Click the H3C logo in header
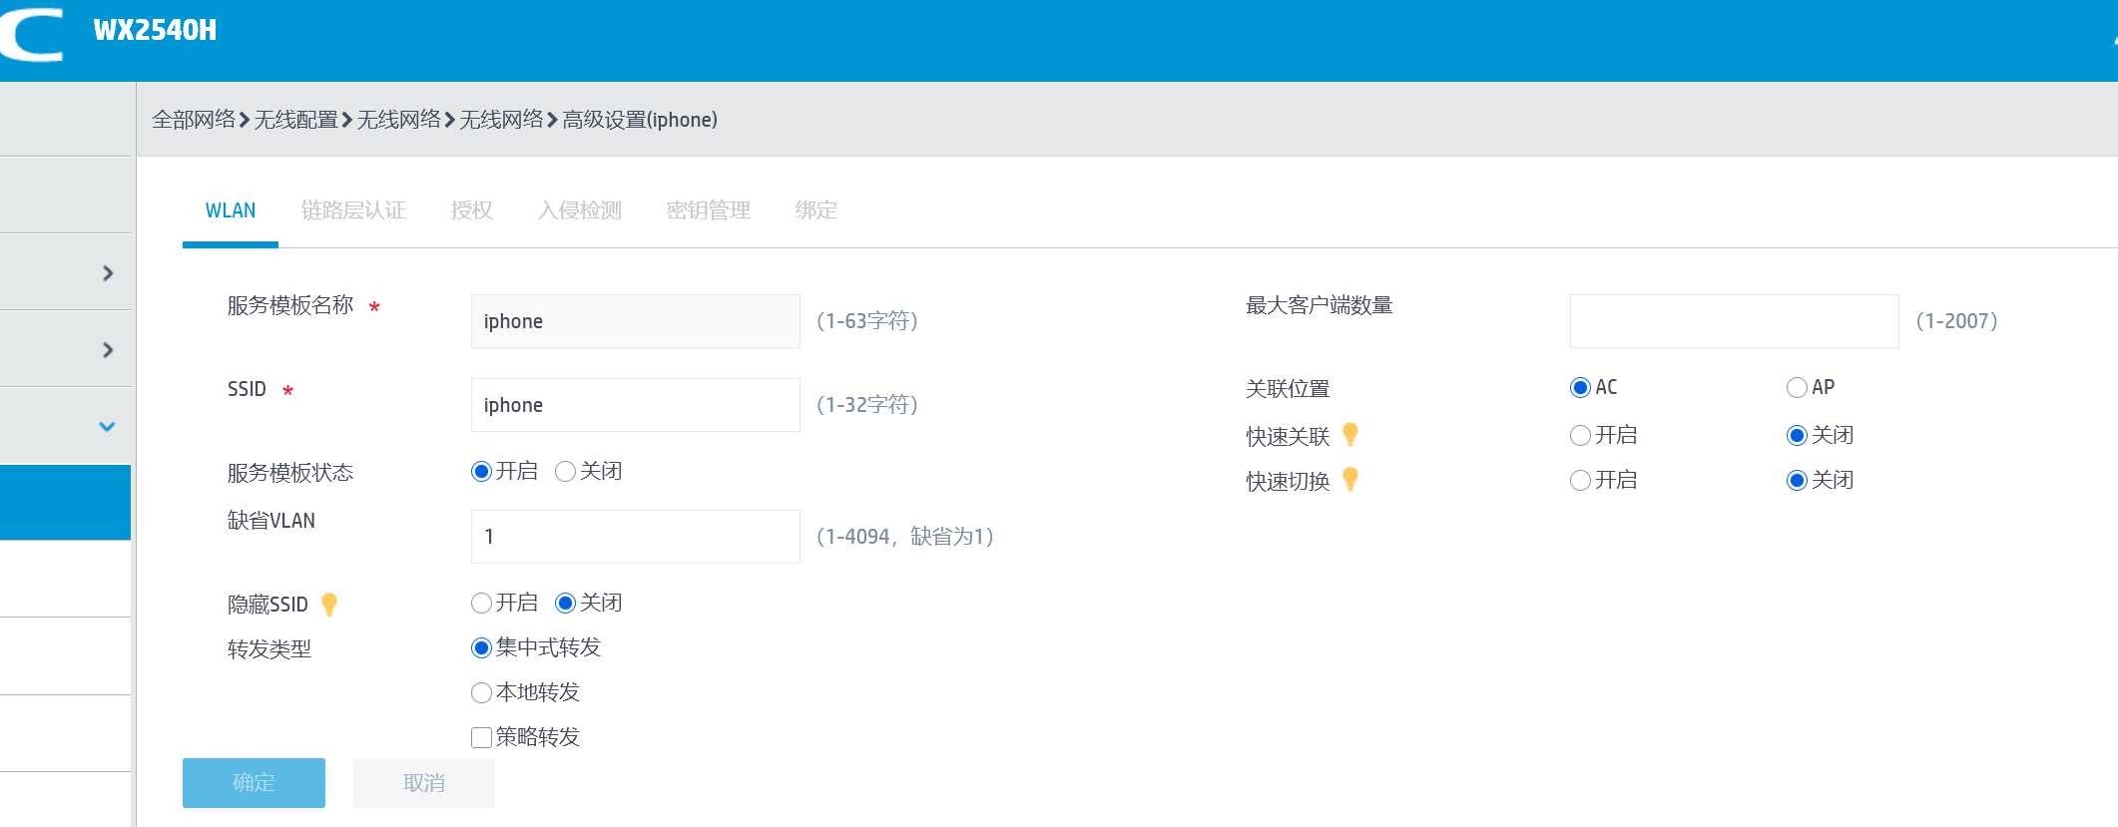The width and height of the screenshot is (2118, 827). [32, 36]
